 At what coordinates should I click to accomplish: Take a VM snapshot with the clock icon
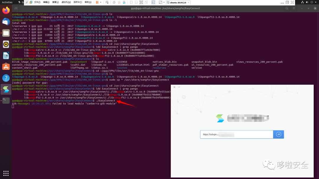click(114, 2)
